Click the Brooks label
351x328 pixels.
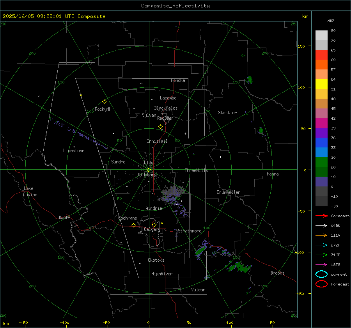(x=277, y=273)
